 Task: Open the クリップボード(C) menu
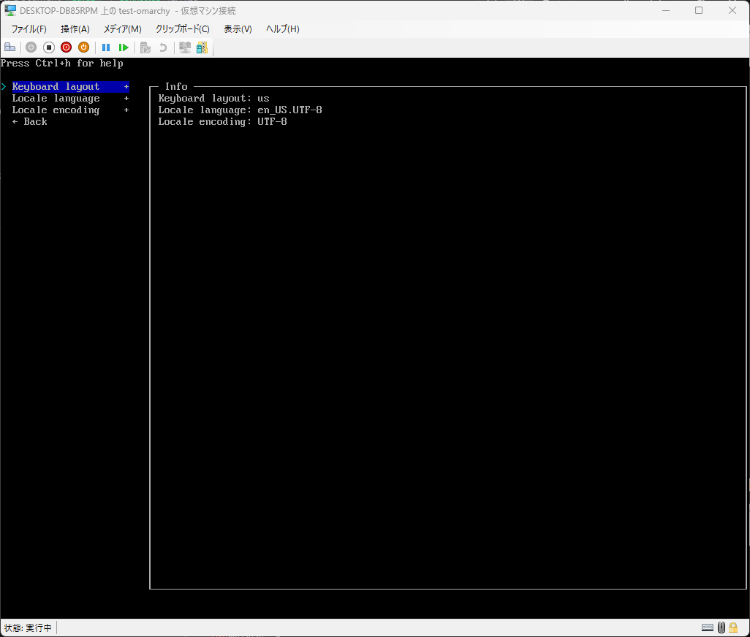point(182,29)
